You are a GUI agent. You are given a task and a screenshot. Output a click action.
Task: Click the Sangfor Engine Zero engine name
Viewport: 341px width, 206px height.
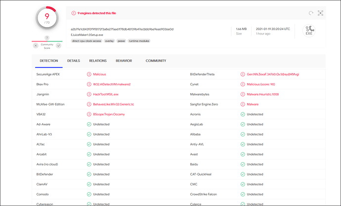(204, 104)
